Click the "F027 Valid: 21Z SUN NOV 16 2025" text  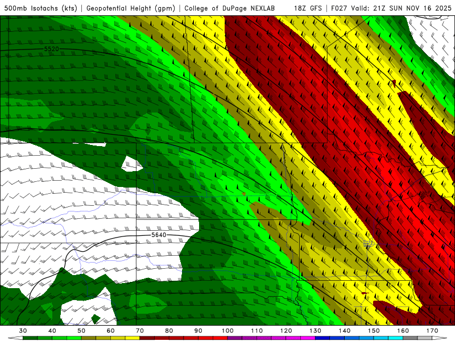pyautogui.click(x=391, y=8)
